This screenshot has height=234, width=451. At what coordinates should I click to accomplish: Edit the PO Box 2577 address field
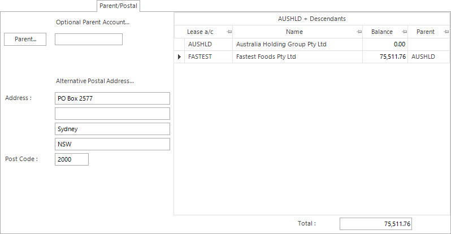[112, 98]
